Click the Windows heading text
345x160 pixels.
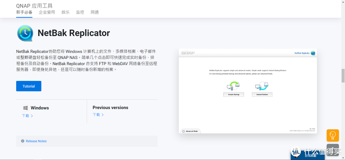[40, 108]
